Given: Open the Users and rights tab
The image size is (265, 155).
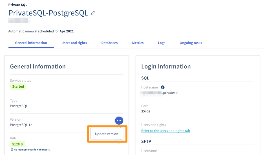Looking at the screenshot, I should coord(74,43).
